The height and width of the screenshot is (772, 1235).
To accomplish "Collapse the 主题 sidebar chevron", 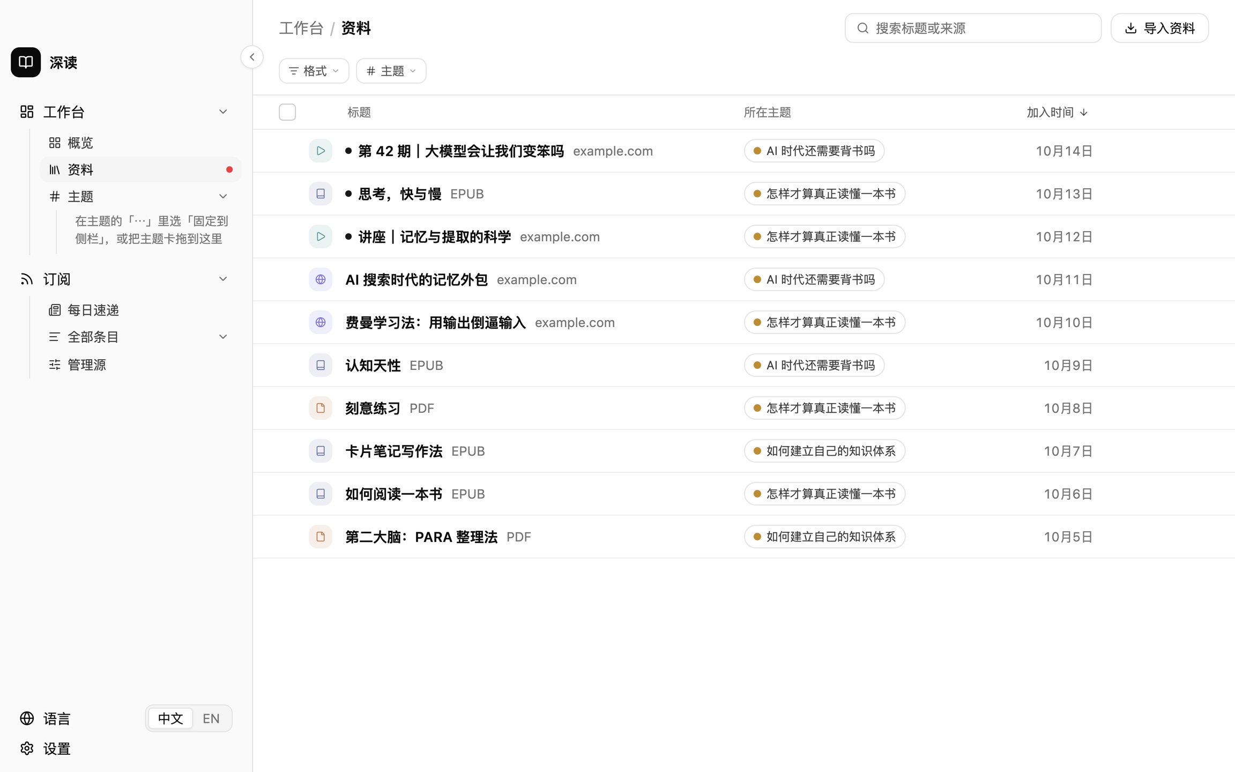I will 223,196.
